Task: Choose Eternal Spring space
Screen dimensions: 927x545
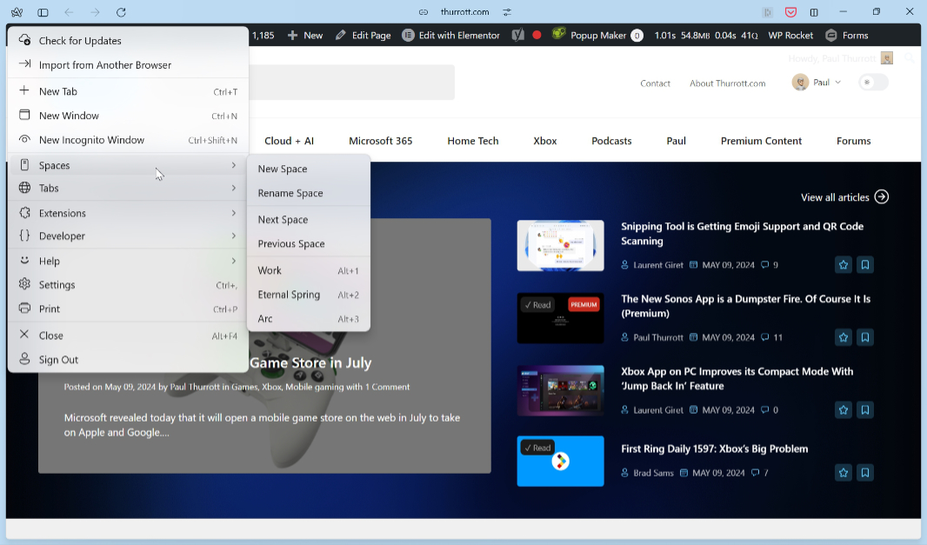Action: click(289, 295)
